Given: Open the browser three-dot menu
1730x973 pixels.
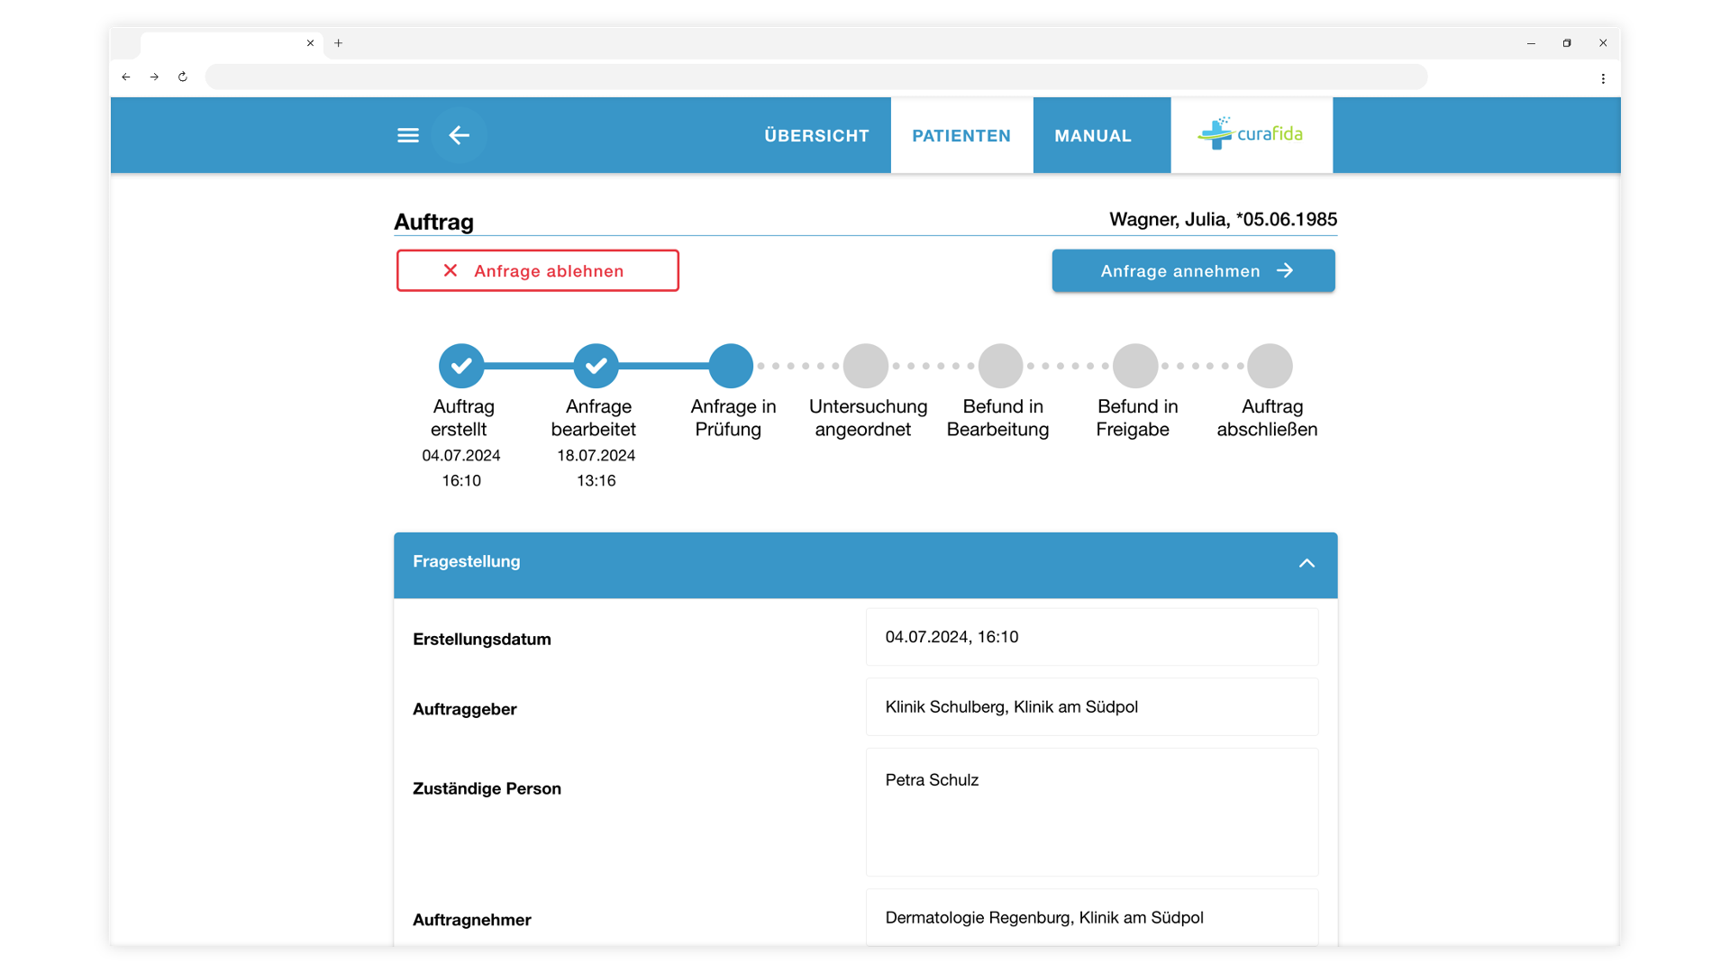Looking at the screenshot, I should [1603, 78].
